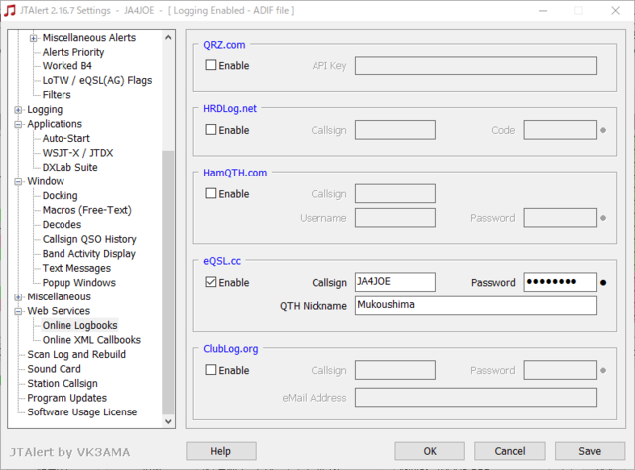Click the HamQTH.com Username field
This screenshot has height=470, width=635.
click(395, 218)
